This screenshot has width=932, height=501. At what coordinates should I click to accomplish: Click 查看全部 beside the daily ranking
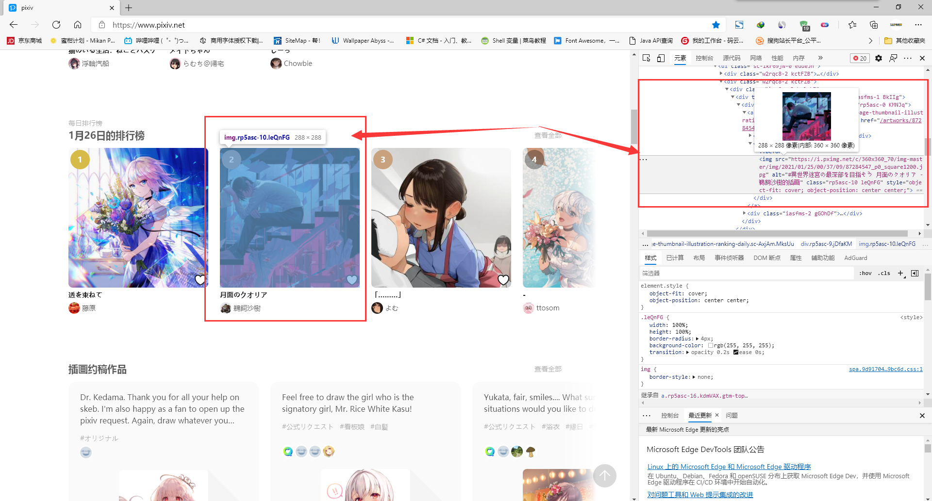coord(548,135)
